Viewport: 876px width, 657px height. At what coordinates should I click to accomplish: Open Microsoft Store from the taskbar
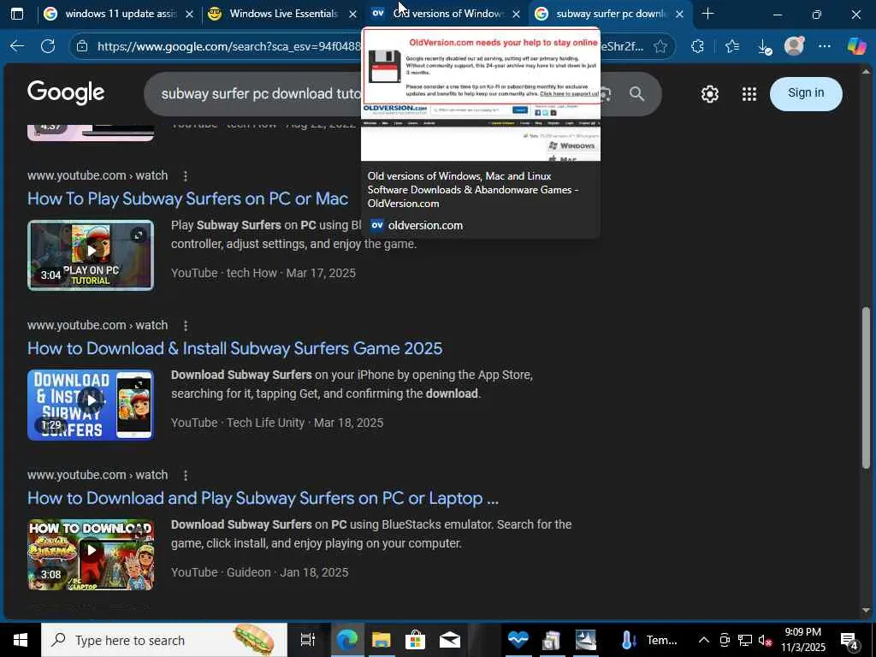[x=415, y=640]
